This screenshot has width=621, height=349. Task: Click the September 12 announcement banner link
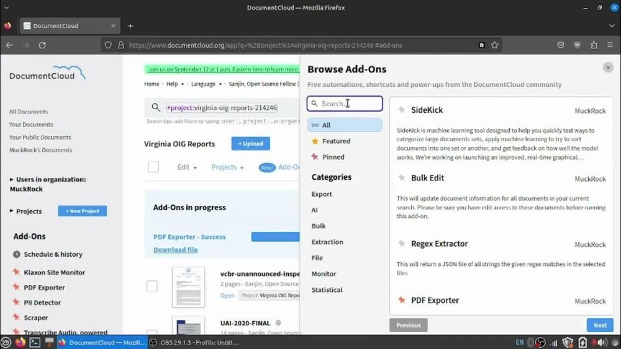pos(222,69)
